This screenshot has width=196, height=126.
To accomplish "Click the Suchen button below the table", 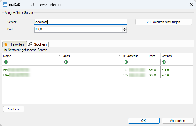I will tap(14, 109).
